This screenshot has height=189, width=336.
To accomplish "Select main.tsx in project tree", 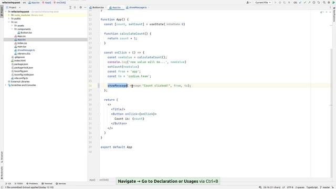I will (x=20, y=47).
